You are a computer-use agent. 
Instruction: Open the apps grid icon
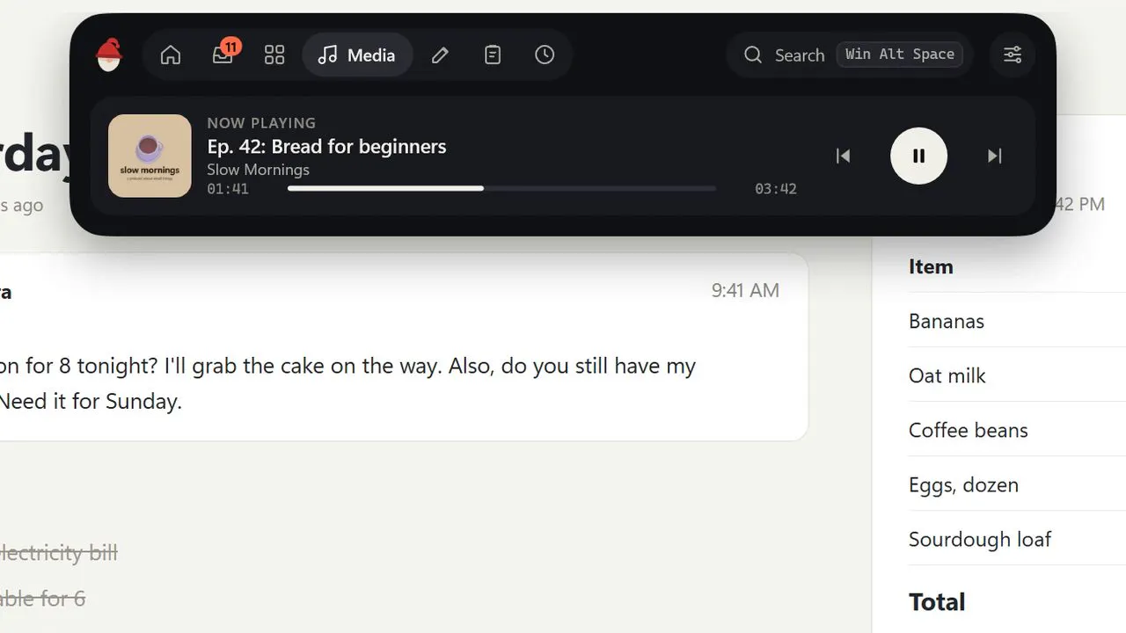274,55
